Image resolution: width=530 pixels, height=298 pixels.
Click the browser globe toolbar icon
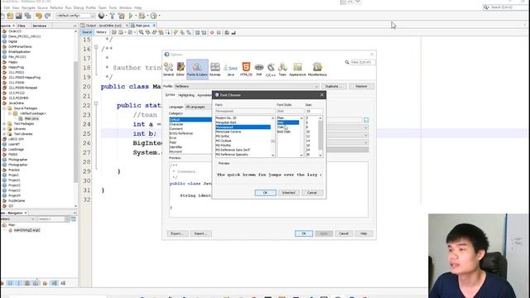tap(101, 16)
